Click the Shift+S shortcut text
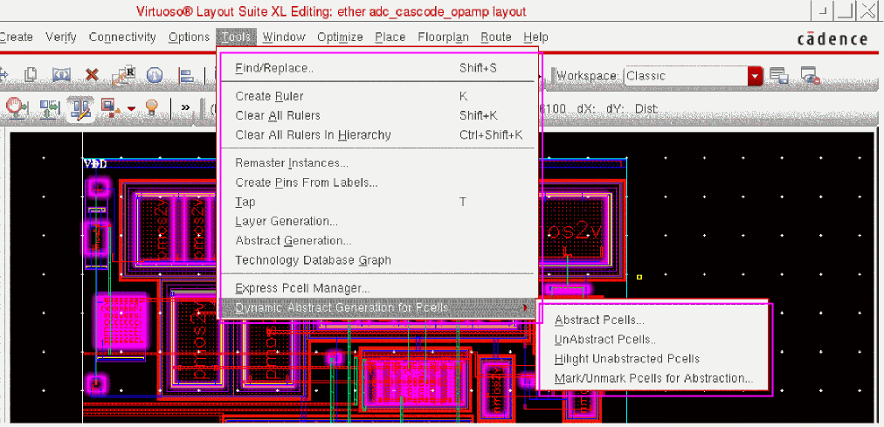This screenshot has height=427, width=884. click(478, 68)
